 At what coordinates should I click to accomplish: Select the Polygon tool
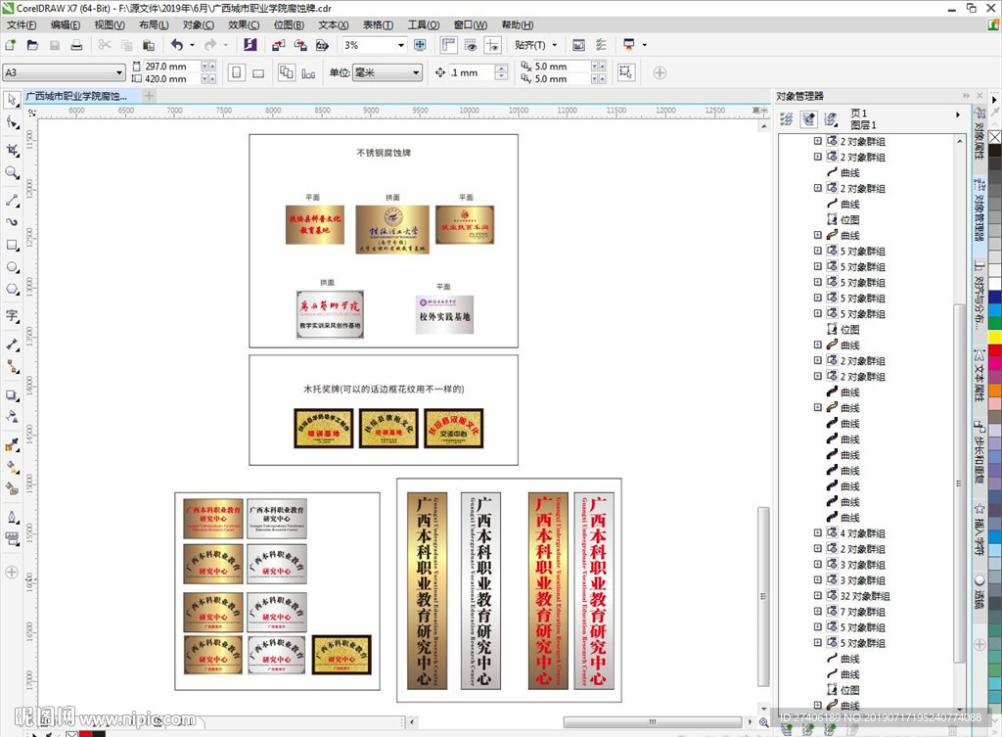(13, 291)
